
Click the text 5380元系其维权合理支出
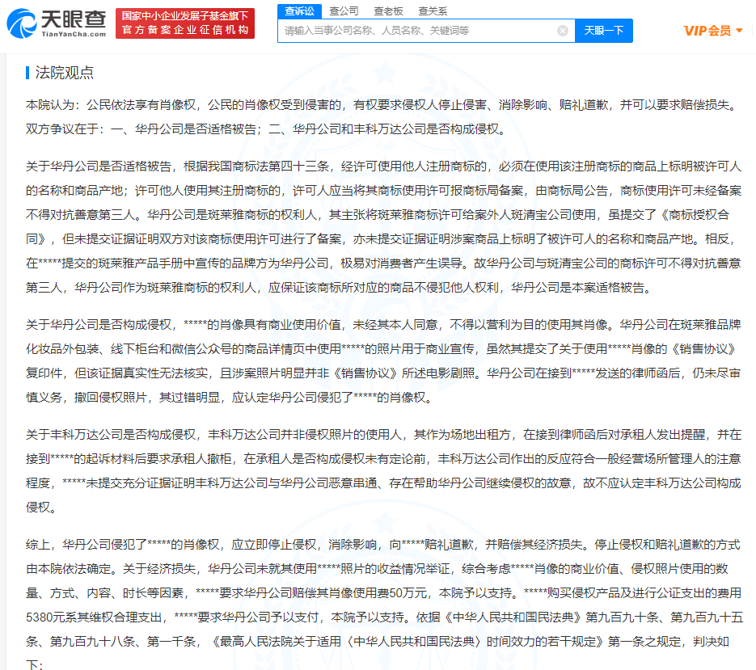click(x=92, y=617)
